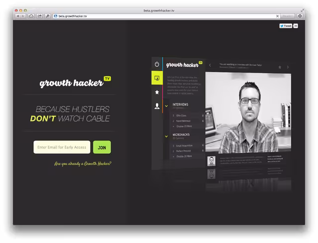The image size is (318, 243).
Task: Click the first commenter avatar thumbnail
Action: click(x=211, y=161)
